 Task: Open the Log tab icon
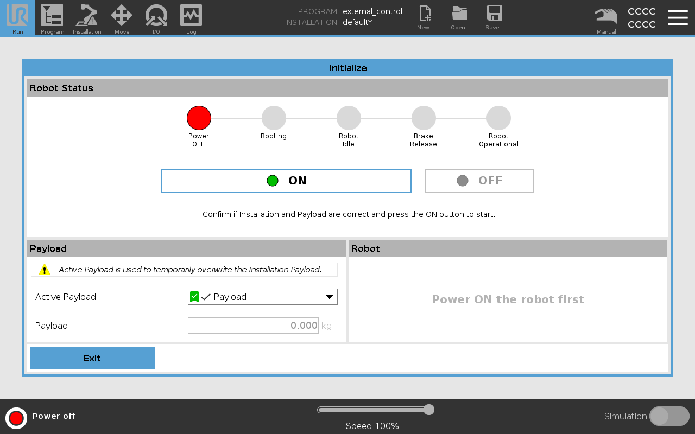click(191, 17)
